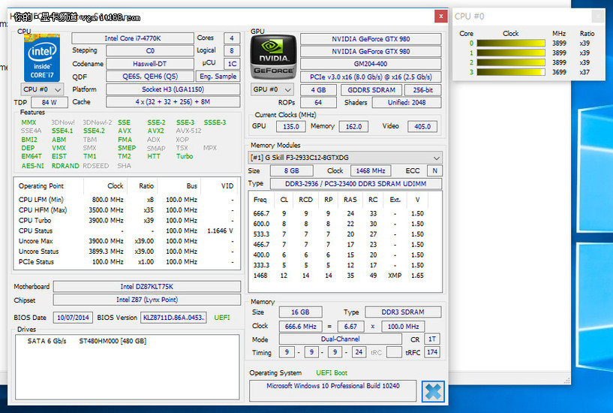
Task: Click Core 3 clock bar in CPU #0 window
Action: tap(511, 72)
